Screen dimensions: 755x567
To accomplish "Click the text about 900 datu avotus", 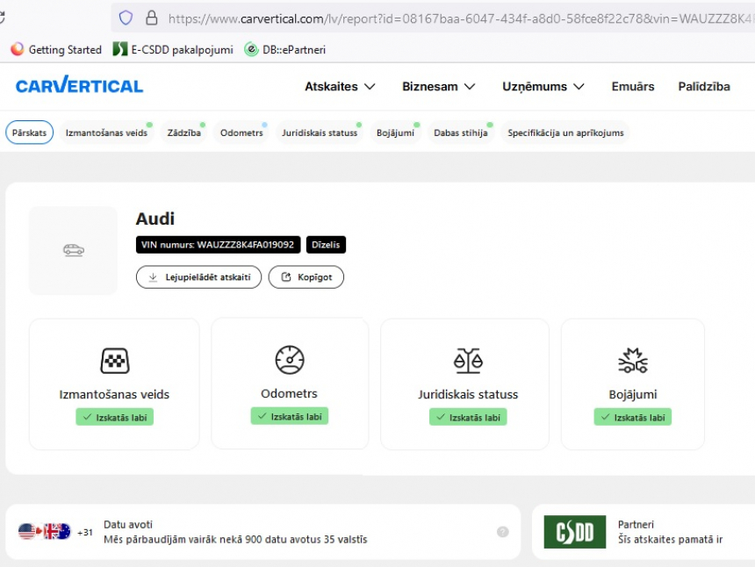I will [x=235, y=540].
